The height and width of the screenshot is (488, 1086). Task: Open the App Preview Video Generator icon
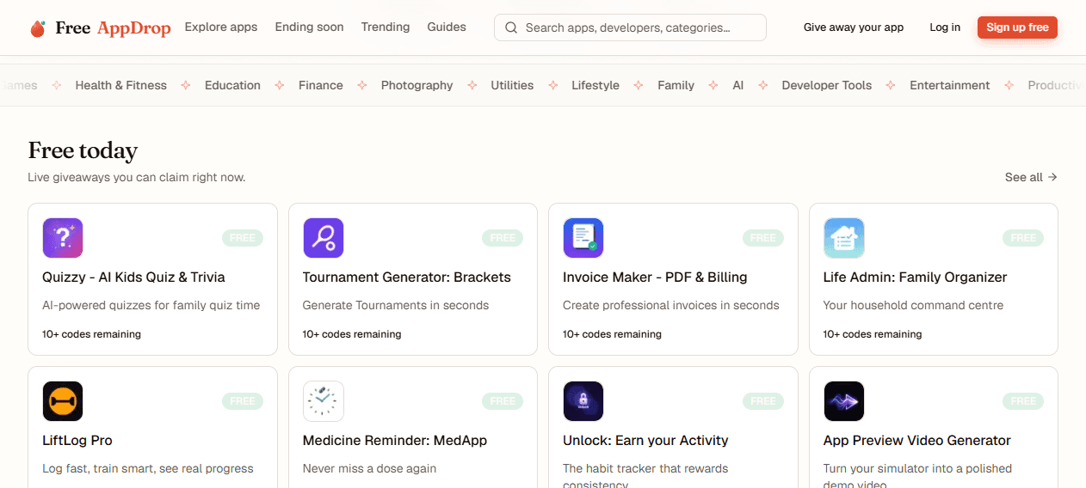[x=844, y=401]
